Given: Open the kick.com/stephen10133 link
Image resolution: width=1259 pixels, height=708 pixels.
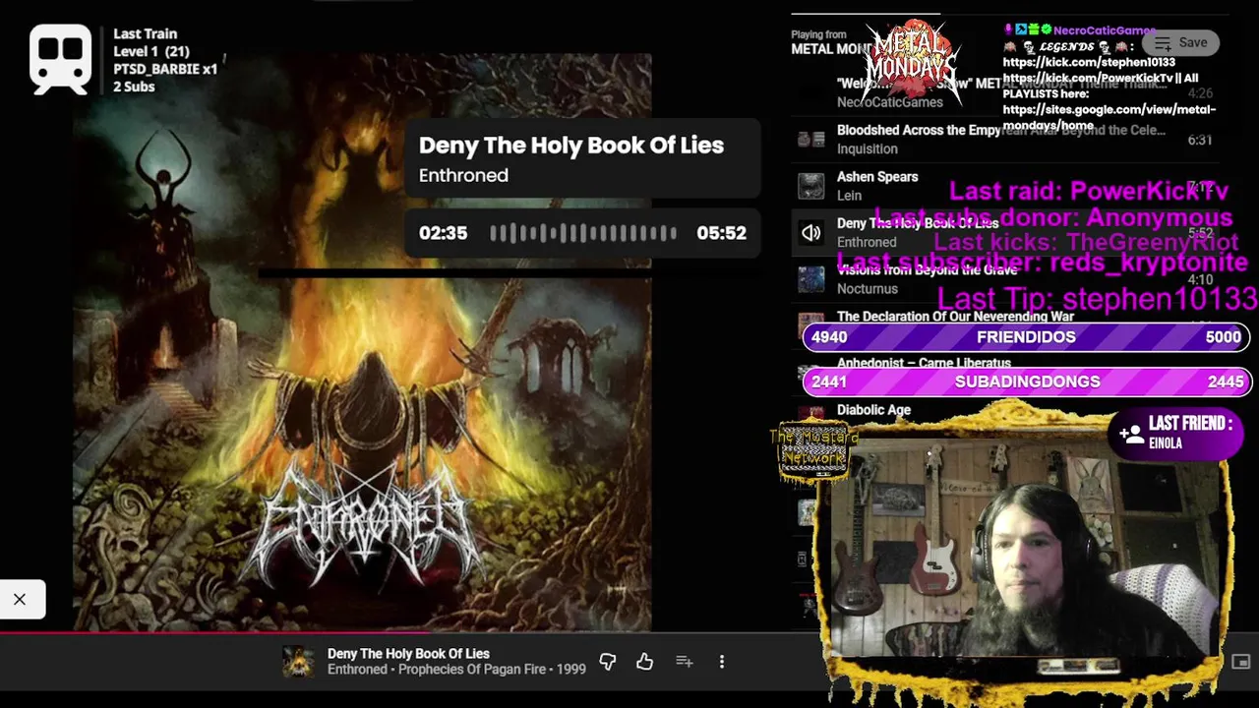Looking at the screenshot, I should click(x=1089, y=62).
